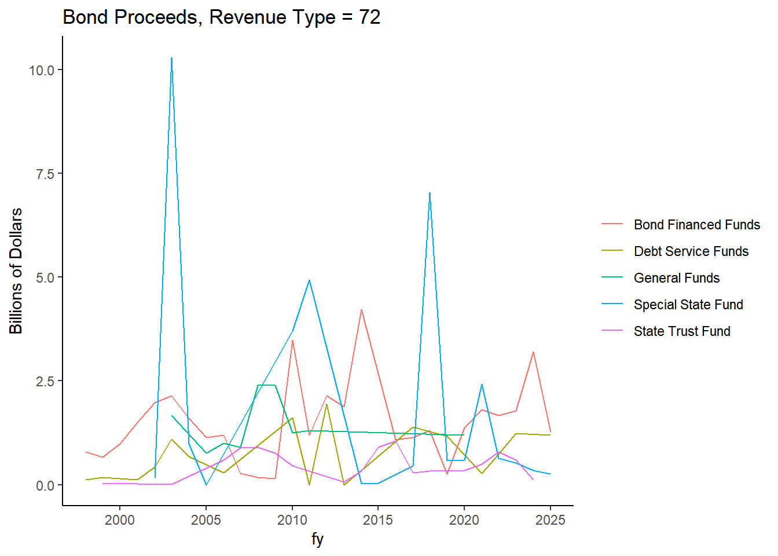Click the x-axis tick label 2025

pos(551,520)
